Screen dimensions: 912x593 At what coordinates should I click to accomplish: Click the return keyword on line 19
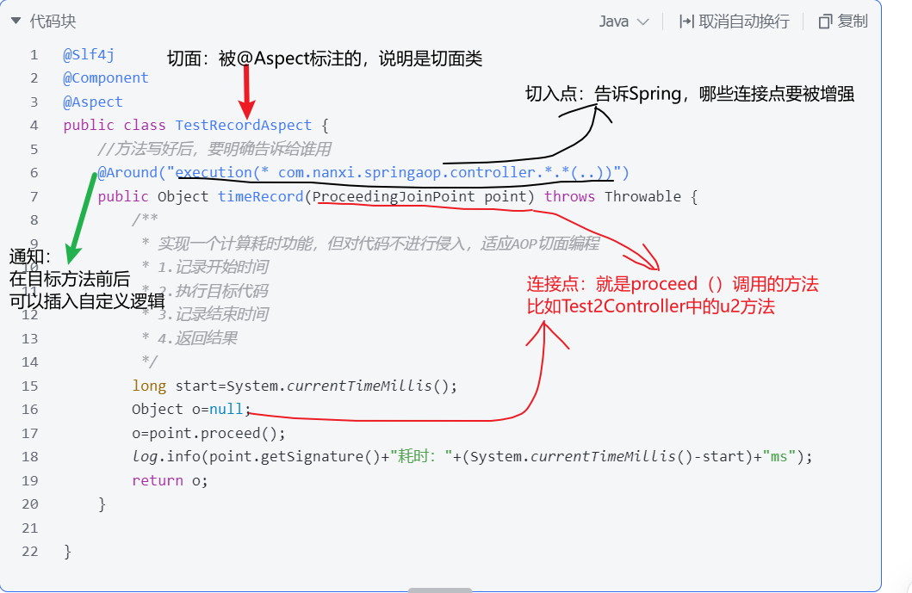pos(157,480)
